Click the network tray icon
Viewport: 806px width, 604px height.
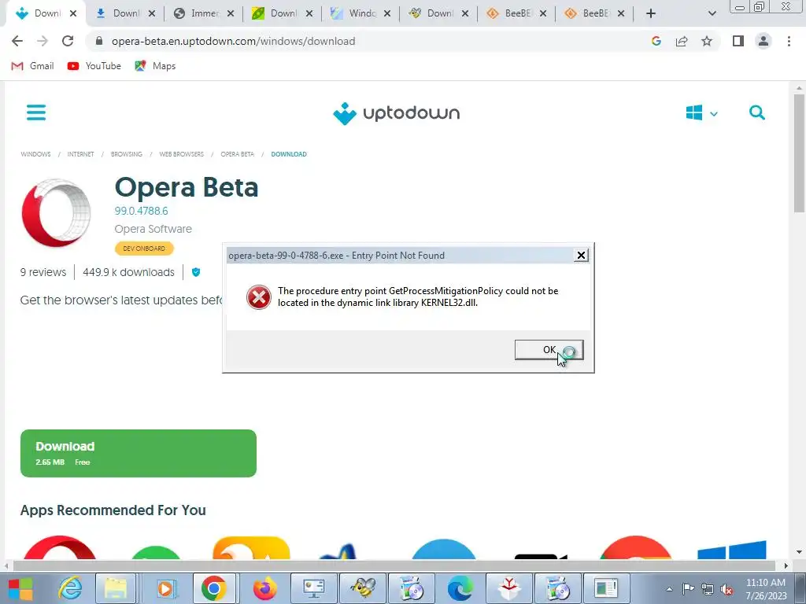pyautogui.click(x=708, y=589)
